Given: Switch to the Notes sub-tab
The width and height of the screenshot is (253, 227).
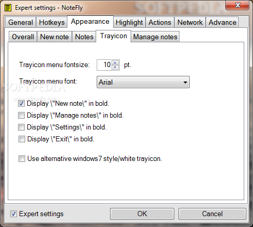Looking at the screenshot, I should [84, 37].
